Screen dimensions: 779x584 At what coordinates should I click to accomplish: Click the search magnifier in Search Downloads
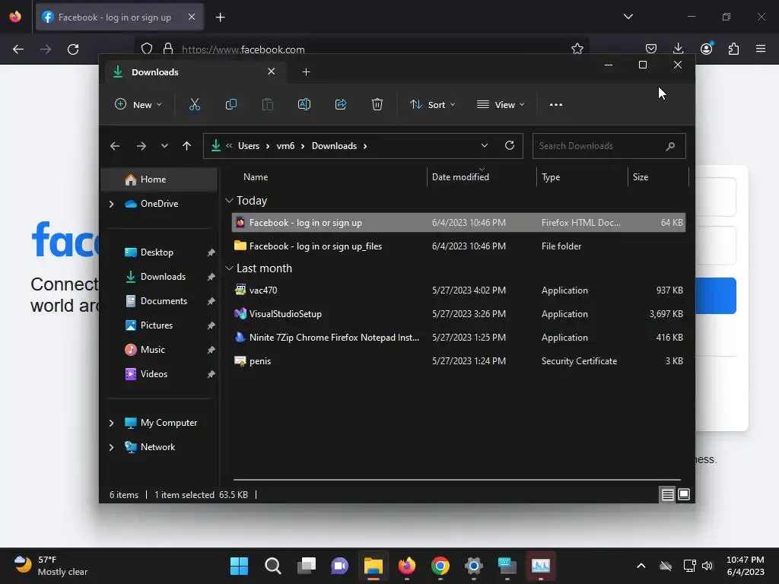pos(670,146)
